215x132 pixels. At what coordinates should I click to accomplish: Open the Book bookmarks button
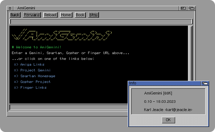(x=80, y=15)
